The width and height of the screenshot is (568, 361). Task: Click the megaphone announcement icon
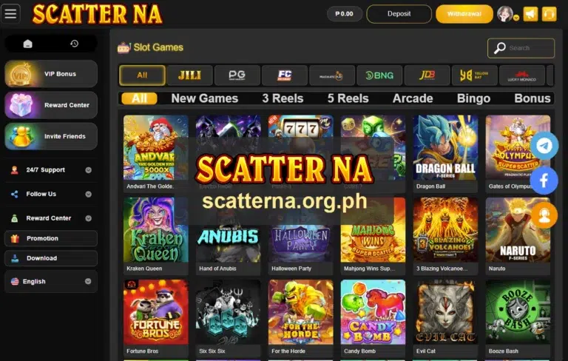click(530, 14)
